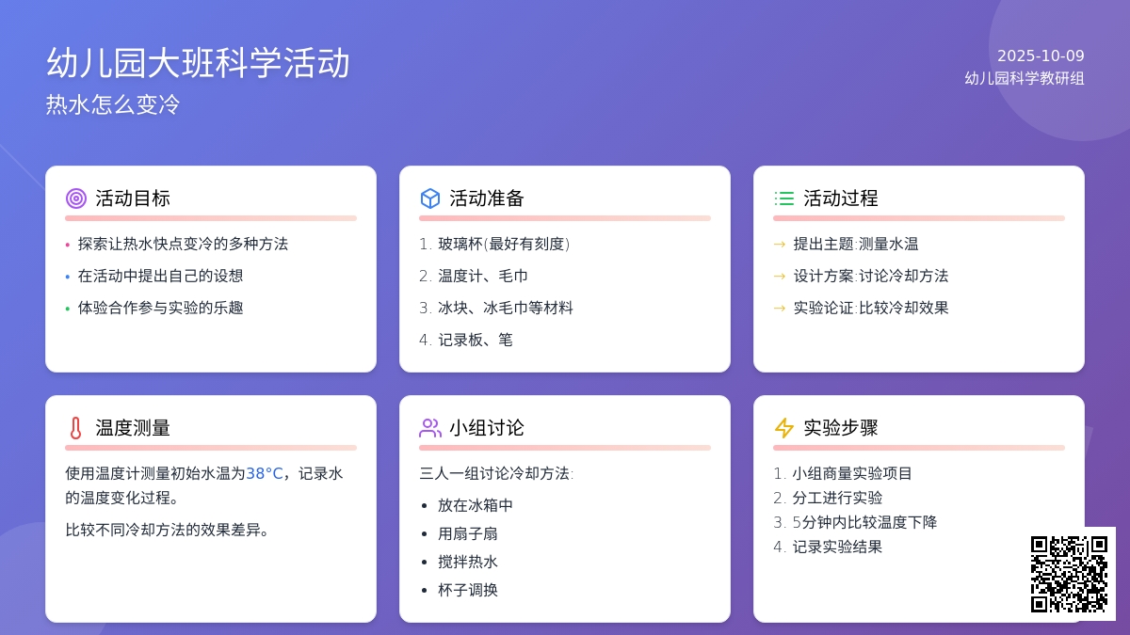Click the lightning bolt icon beside 实验步骤
This screenshot has width=1130, height=635.
784,428
